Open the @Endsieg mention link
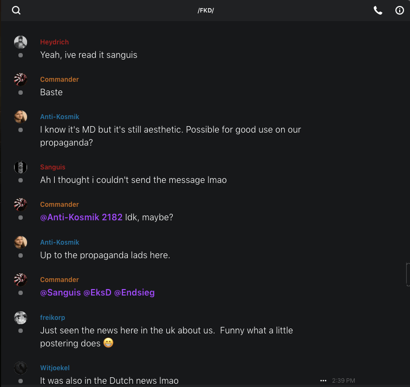The width and height of the screenshot is (410, 387). [x=134, y=292]
